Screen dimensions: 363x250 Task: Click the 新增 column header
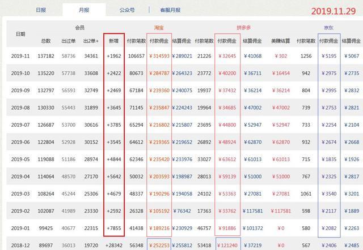[x=113, y=41]
